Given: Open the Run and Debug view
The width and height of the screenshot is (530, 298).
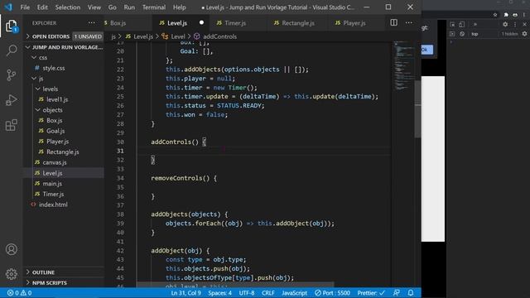Looking at the screenshot, I should click(11, 100).
